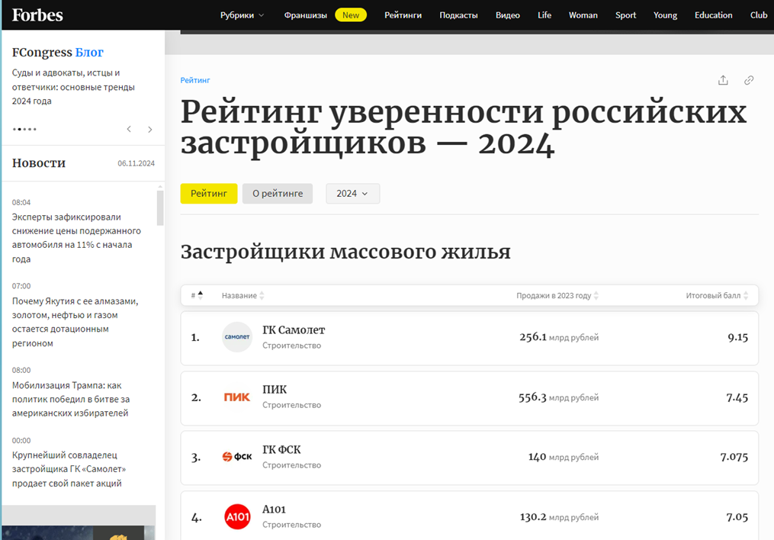Sort by Итоговый балл column
The image size is (774, 540).
pyautogui.click(x=717, y=295)
